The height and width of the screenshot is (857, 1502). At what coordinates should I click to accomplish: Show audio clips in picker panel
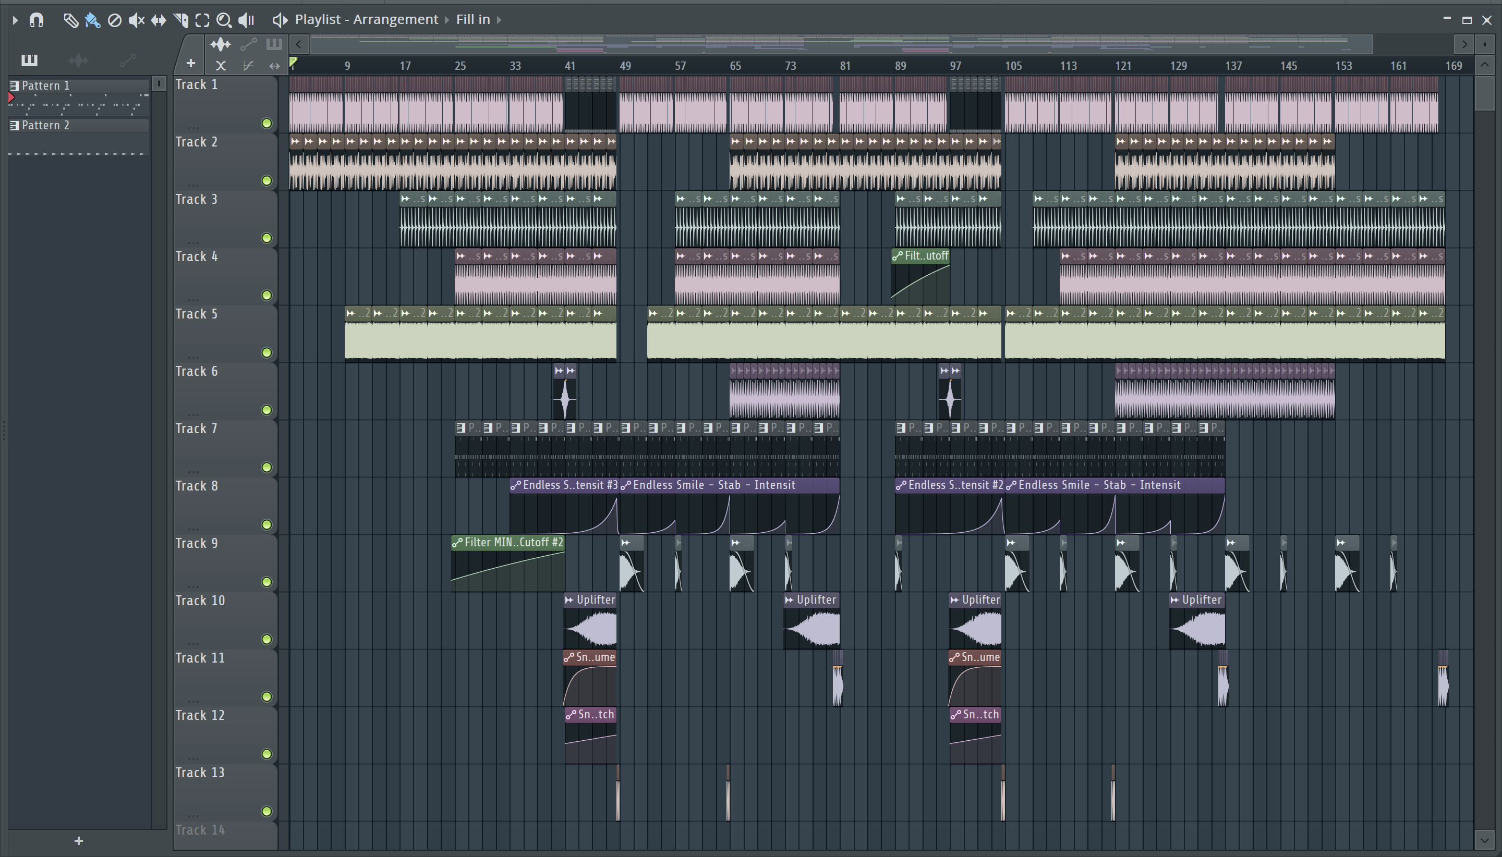tap(78, 59)
